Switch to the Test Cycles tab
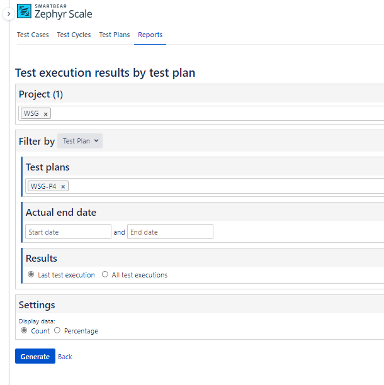Viewport: 384px width, 385px height. [x=74, y=35]
